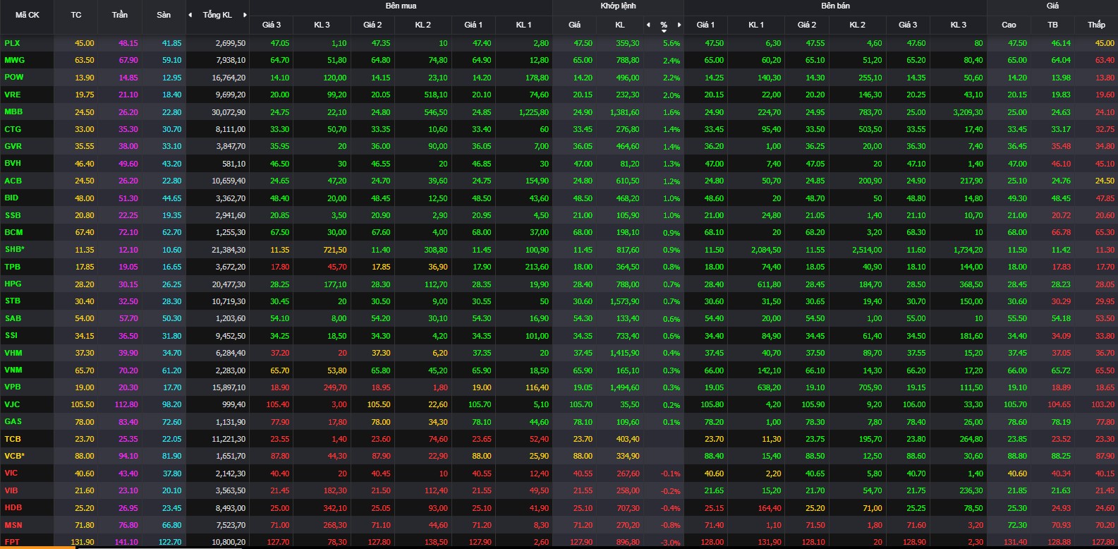Open stock symbol VJC
Viewport: 1118px width, 549px height.
pos(12,404)
